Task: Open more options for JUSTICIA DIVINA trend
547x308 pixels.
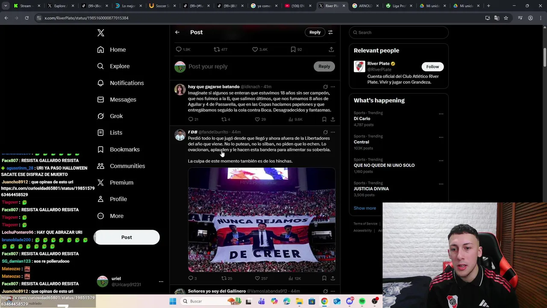Action: tap(441, 184)
